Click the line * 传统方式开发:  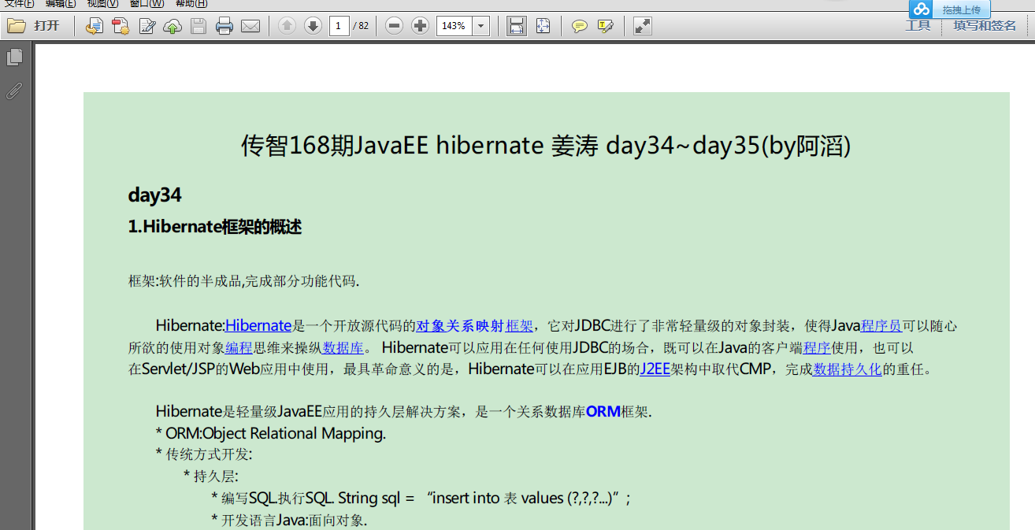204,454
